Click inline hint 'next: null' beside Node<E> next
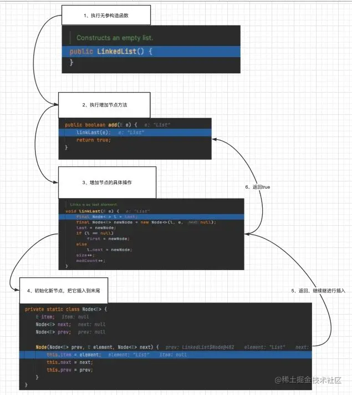Viewport: 352px width, 395px height. point(91,324)
